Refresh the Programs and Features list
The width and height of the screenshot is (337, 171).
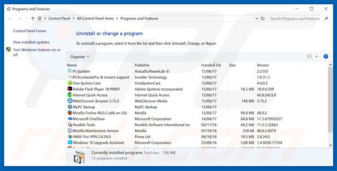(263, 18)
